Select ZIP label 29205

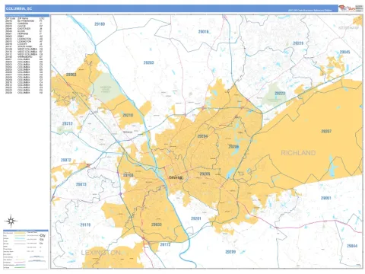205,174
